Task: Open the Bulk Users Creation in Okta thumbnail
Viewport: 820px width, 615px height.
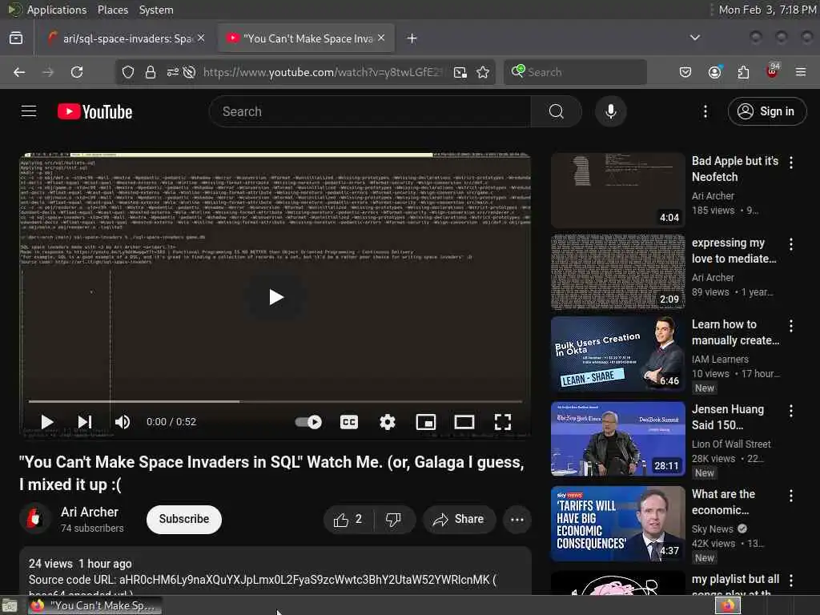Action: (617, 353)
